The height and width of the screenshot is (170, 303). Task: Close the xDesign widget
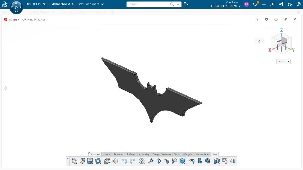(x=295, y=19)
